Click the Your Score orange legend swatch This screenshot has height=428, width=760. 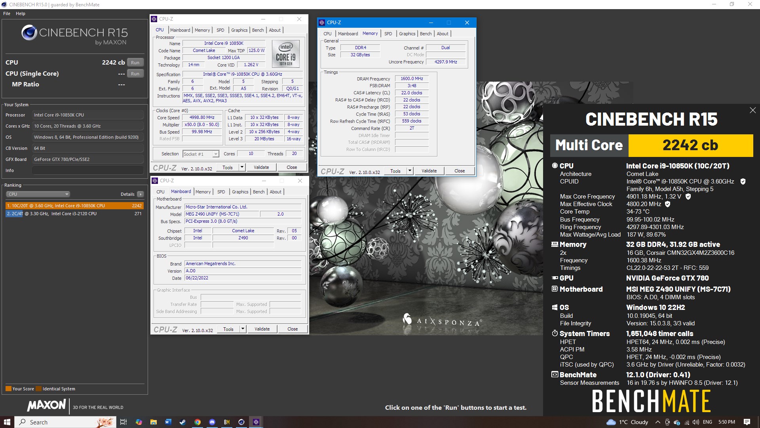(x=8, y=389)
